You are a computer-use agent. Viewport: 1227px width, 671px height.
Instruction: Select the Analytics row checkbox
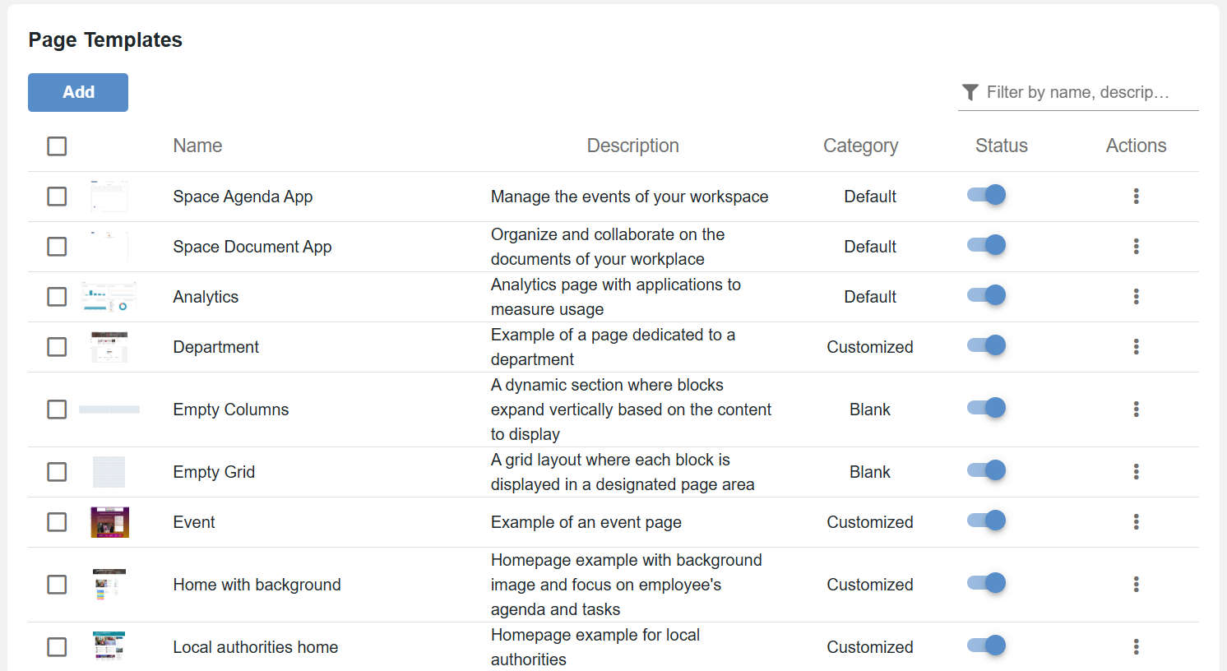(x=57, y=296)
